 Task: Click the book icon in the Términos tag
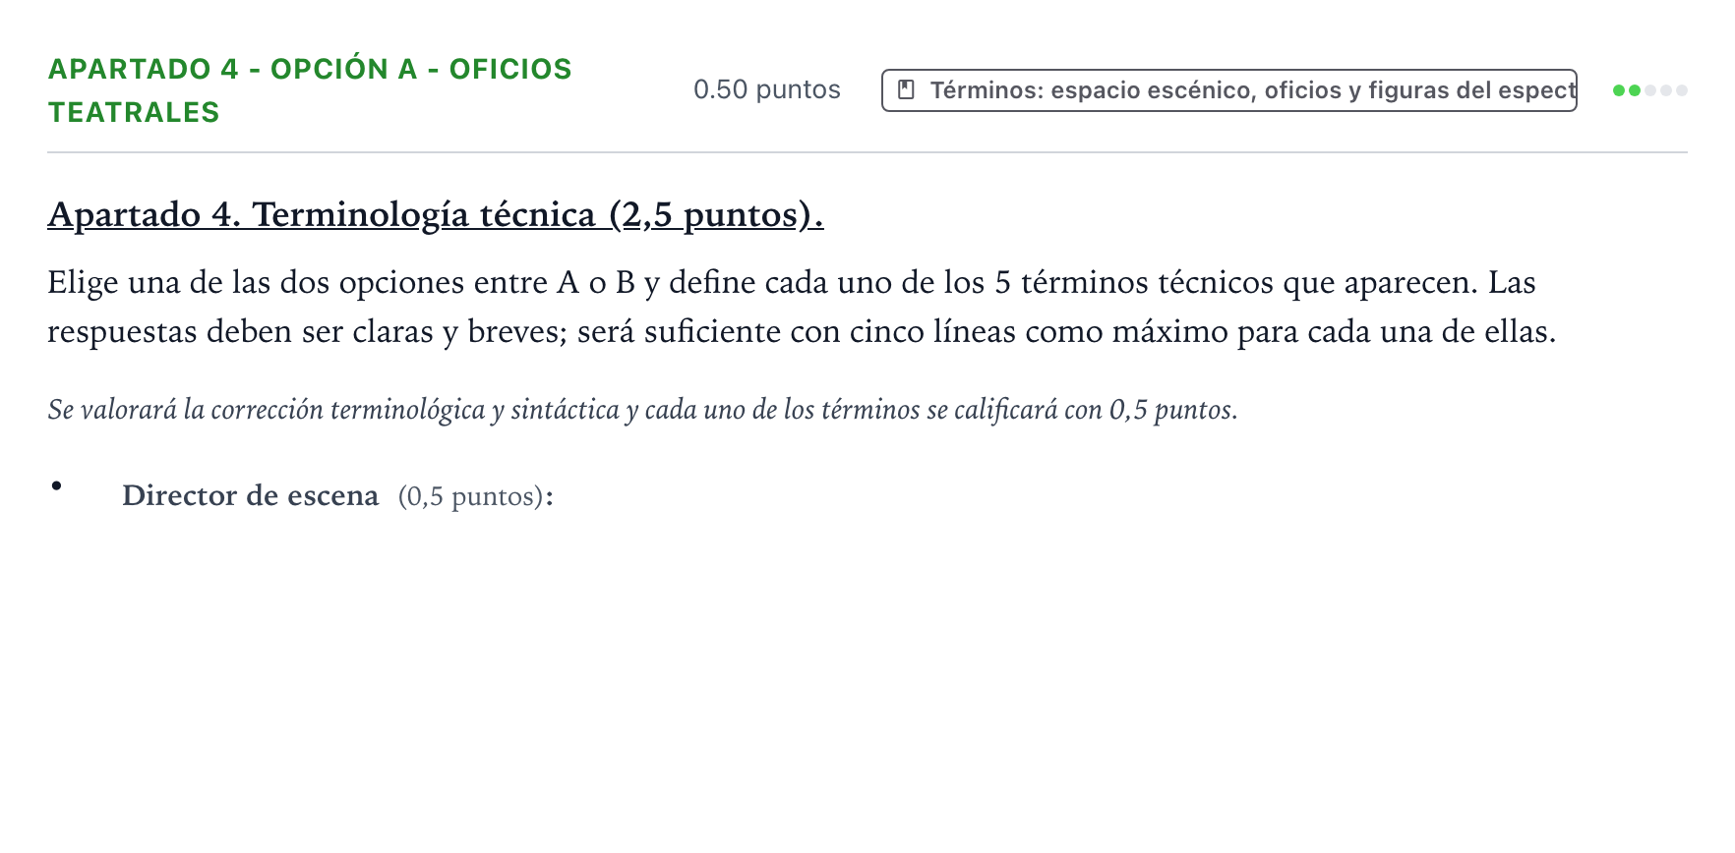point(907,90)
